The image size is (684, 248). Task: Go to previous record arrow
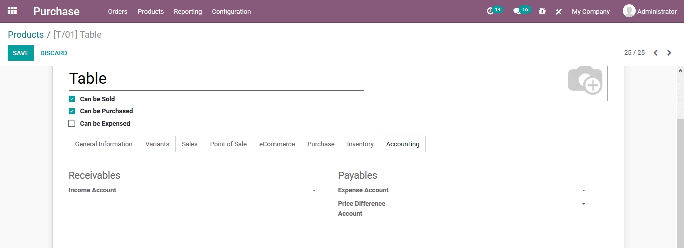[x=655, y=53]
